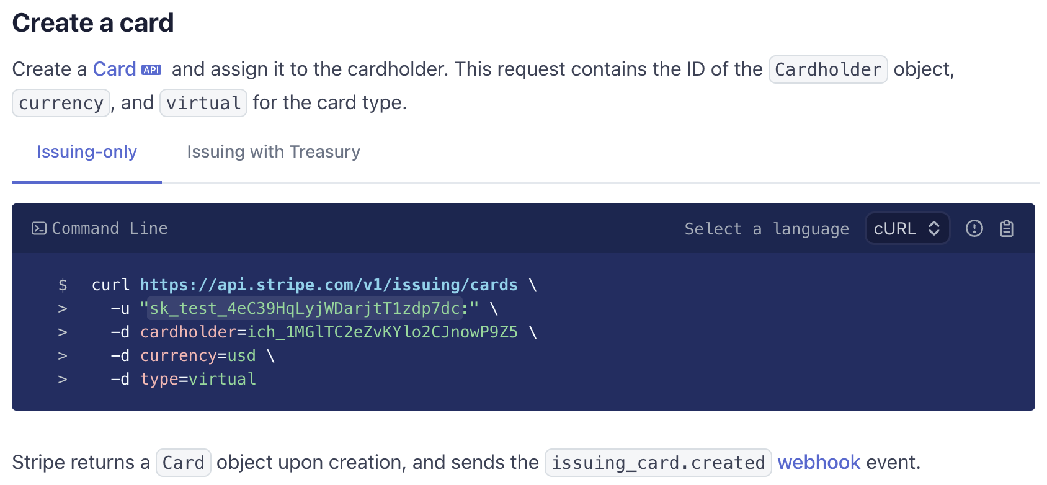Click the sk_test API key string
The image size is (1047, 485).
[310, 308]
